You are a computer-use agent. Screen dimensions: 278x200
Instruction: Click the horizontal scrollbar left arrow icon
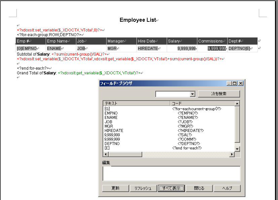point(106,154)
